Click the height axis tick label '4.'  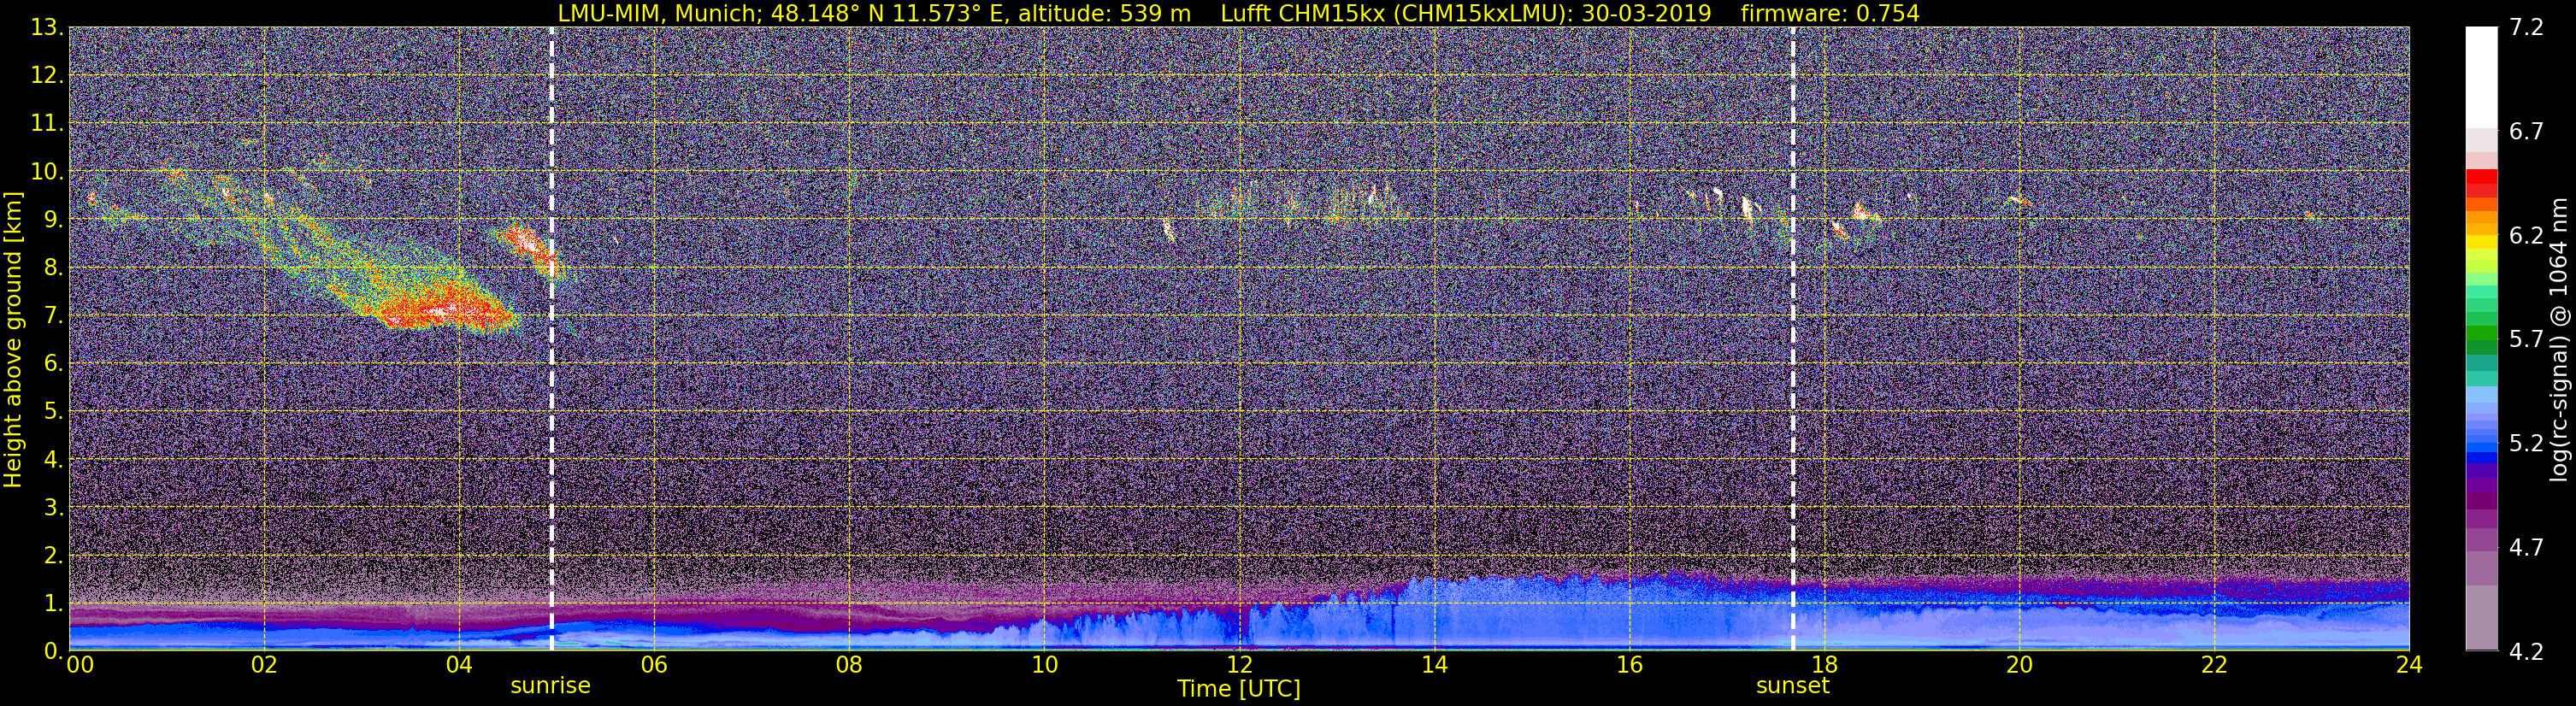[x=53, y=460]
